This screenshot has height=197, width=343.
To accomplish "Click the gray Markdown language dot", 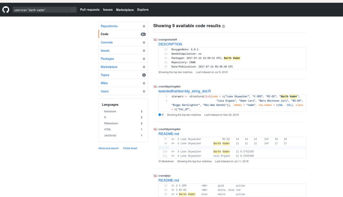I will click(x=160, y=161).
